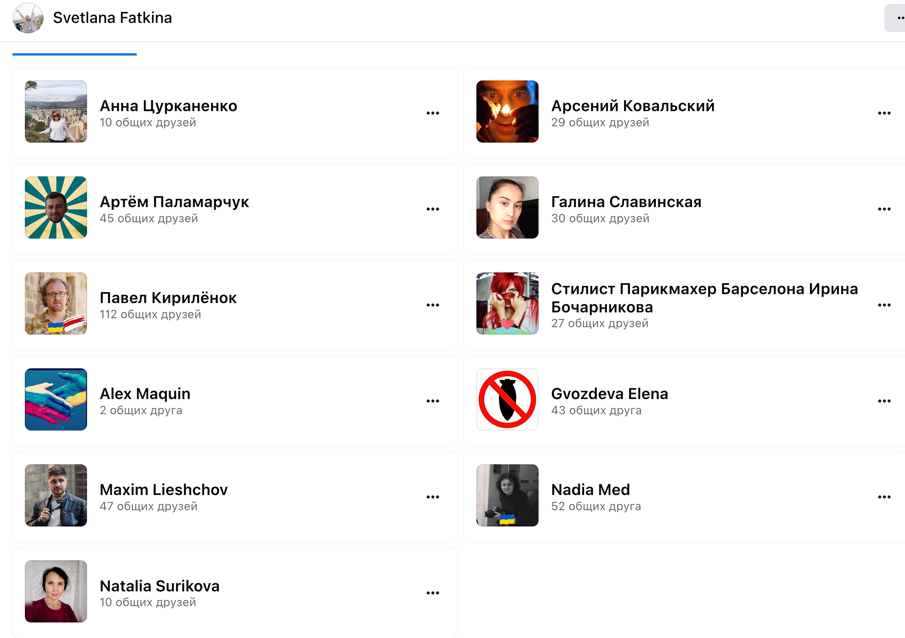
Task: Open options menu for Галина Славинская
Action: point(884,209)
